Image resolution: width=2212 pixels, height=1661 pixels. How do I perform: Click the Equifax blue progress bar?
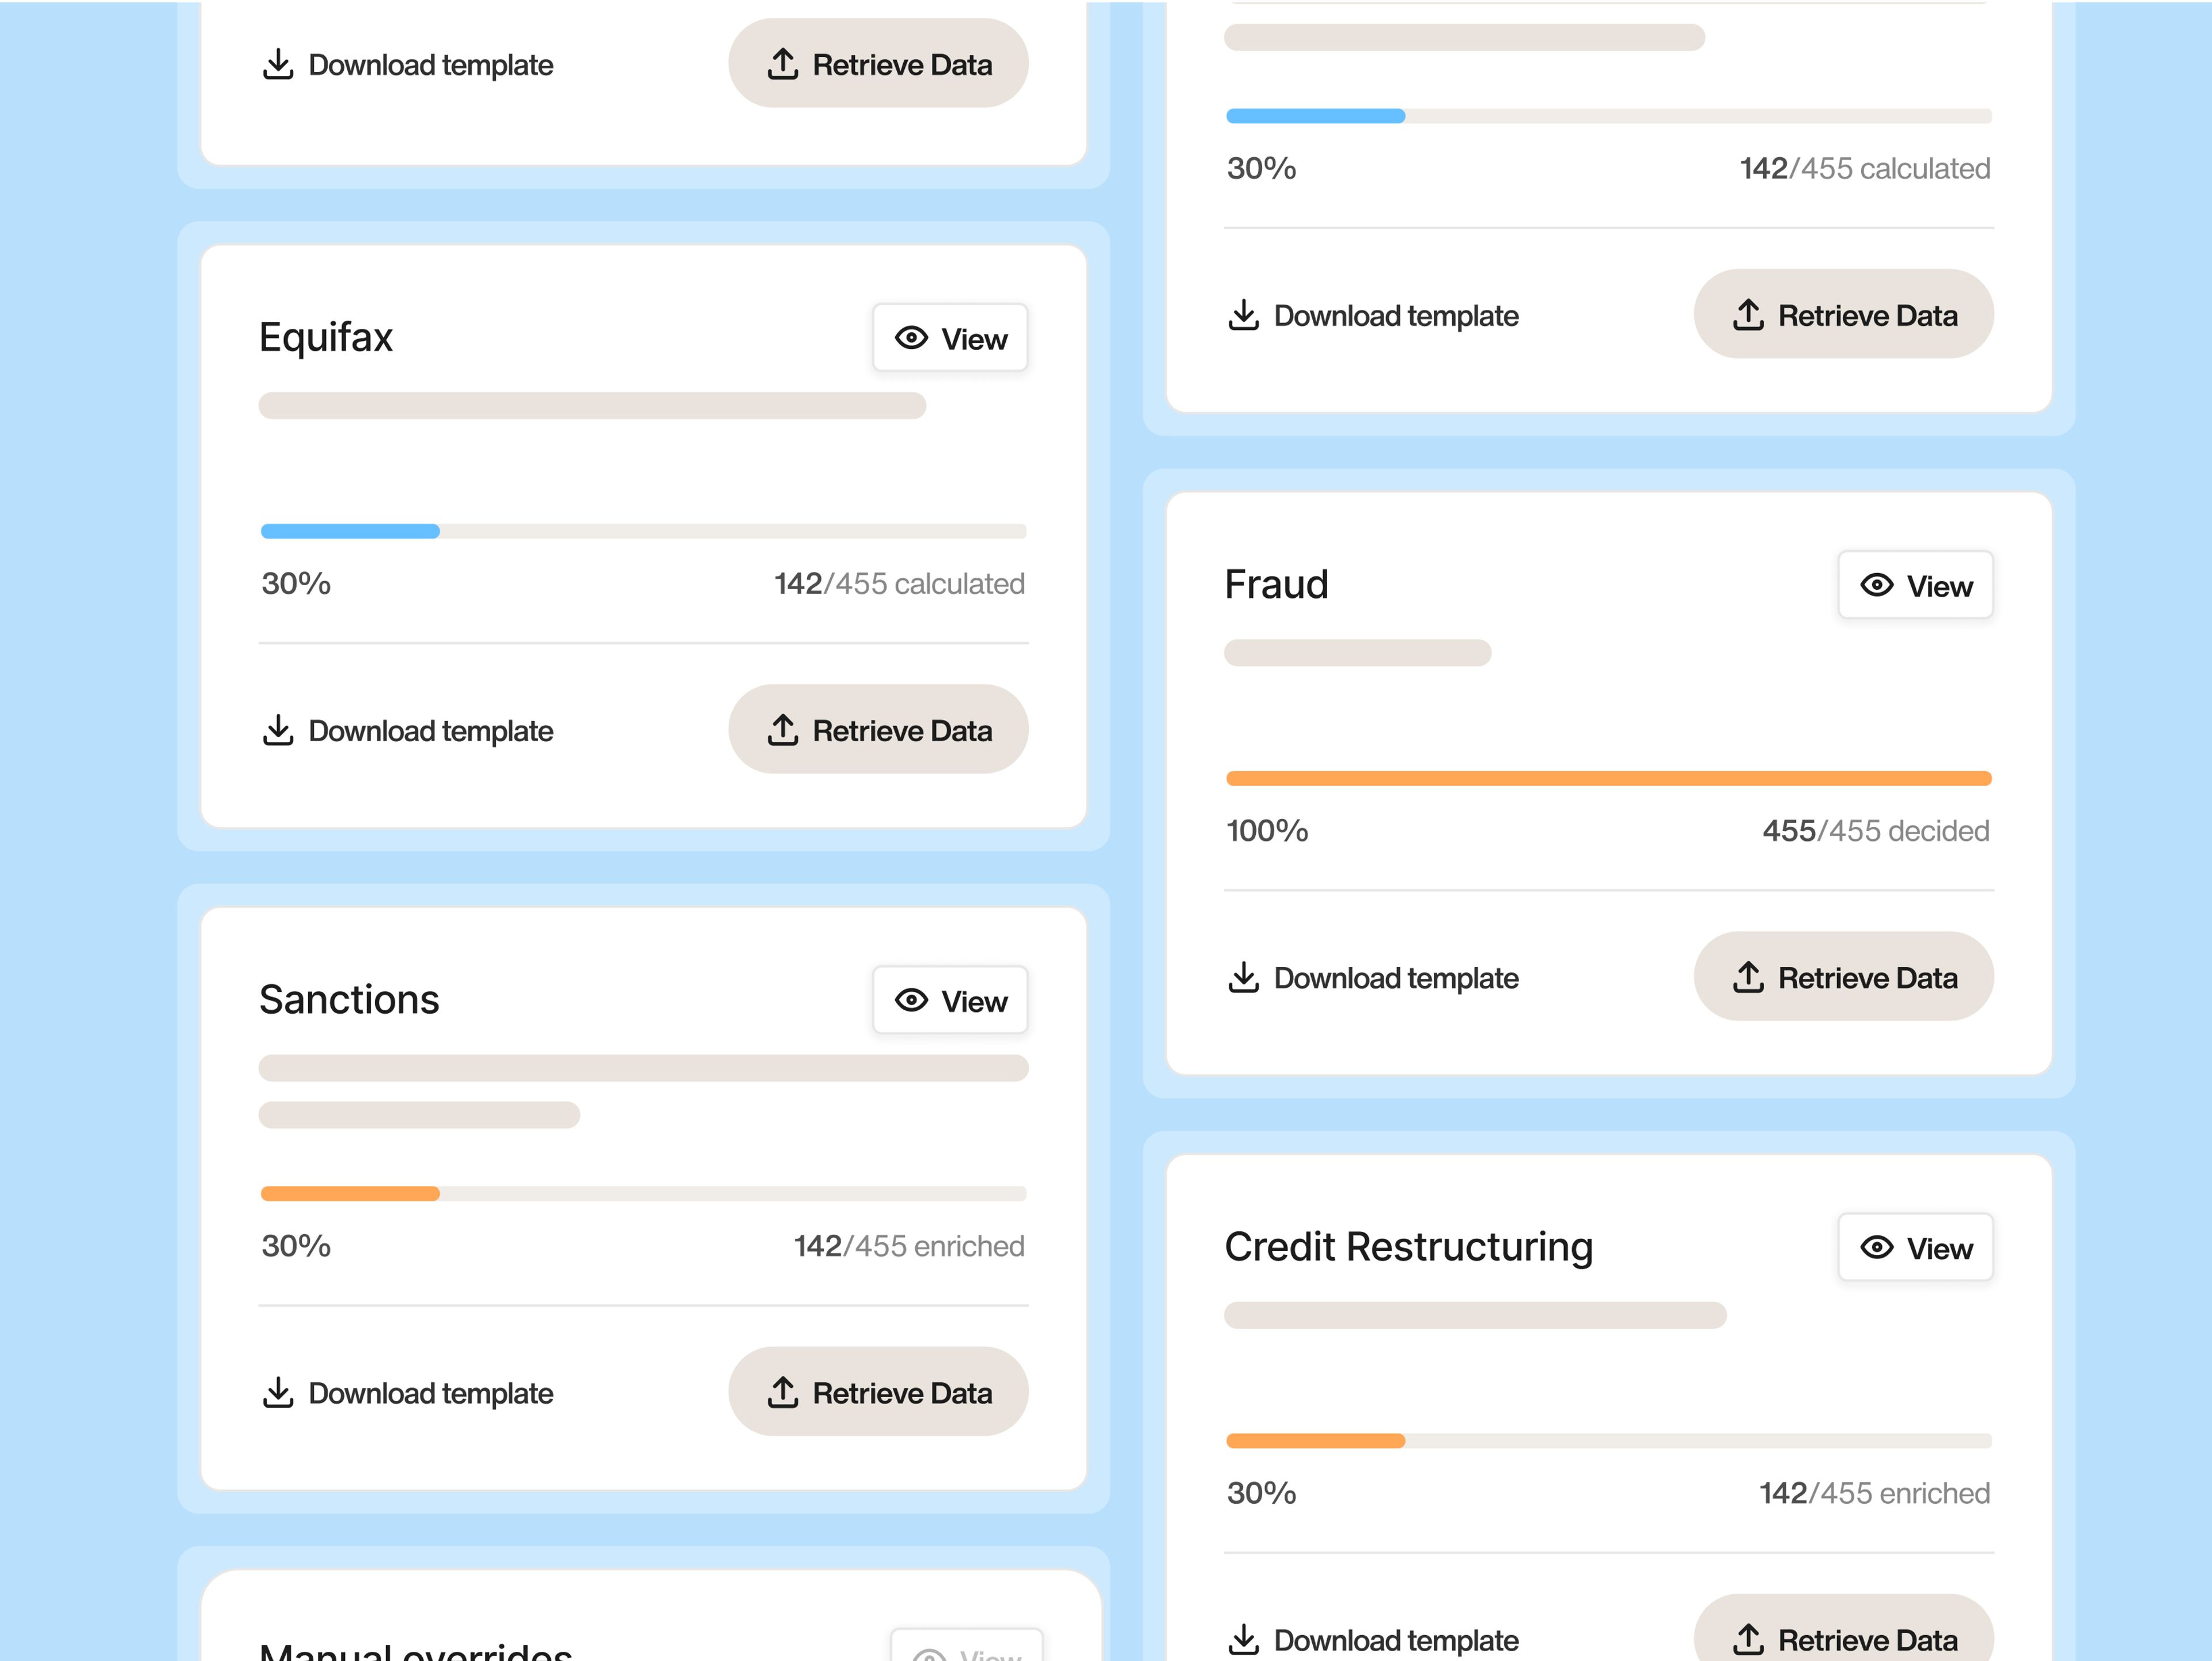(x=350, y=531)
